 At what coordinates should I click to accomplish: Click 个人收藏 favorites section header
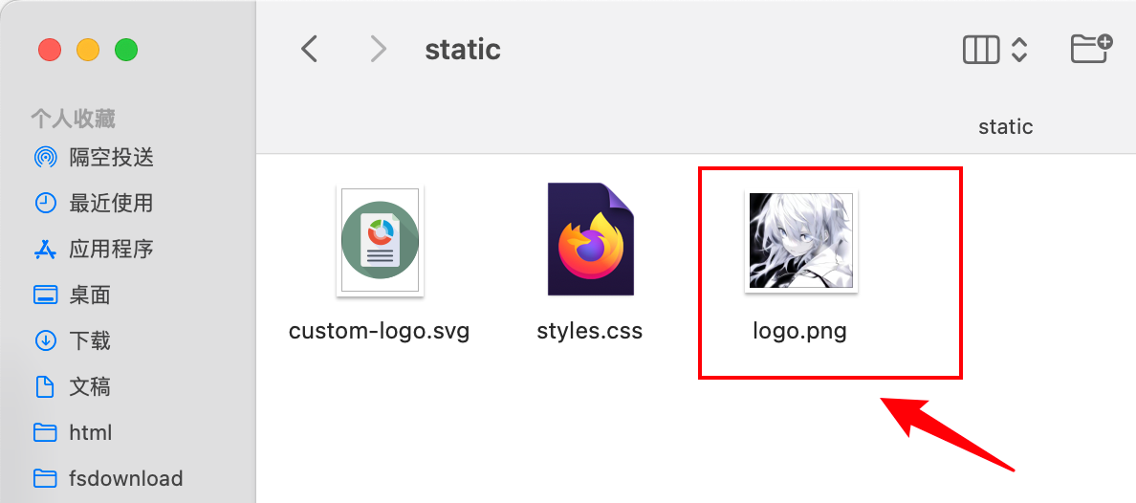click(x=74, y=119)
